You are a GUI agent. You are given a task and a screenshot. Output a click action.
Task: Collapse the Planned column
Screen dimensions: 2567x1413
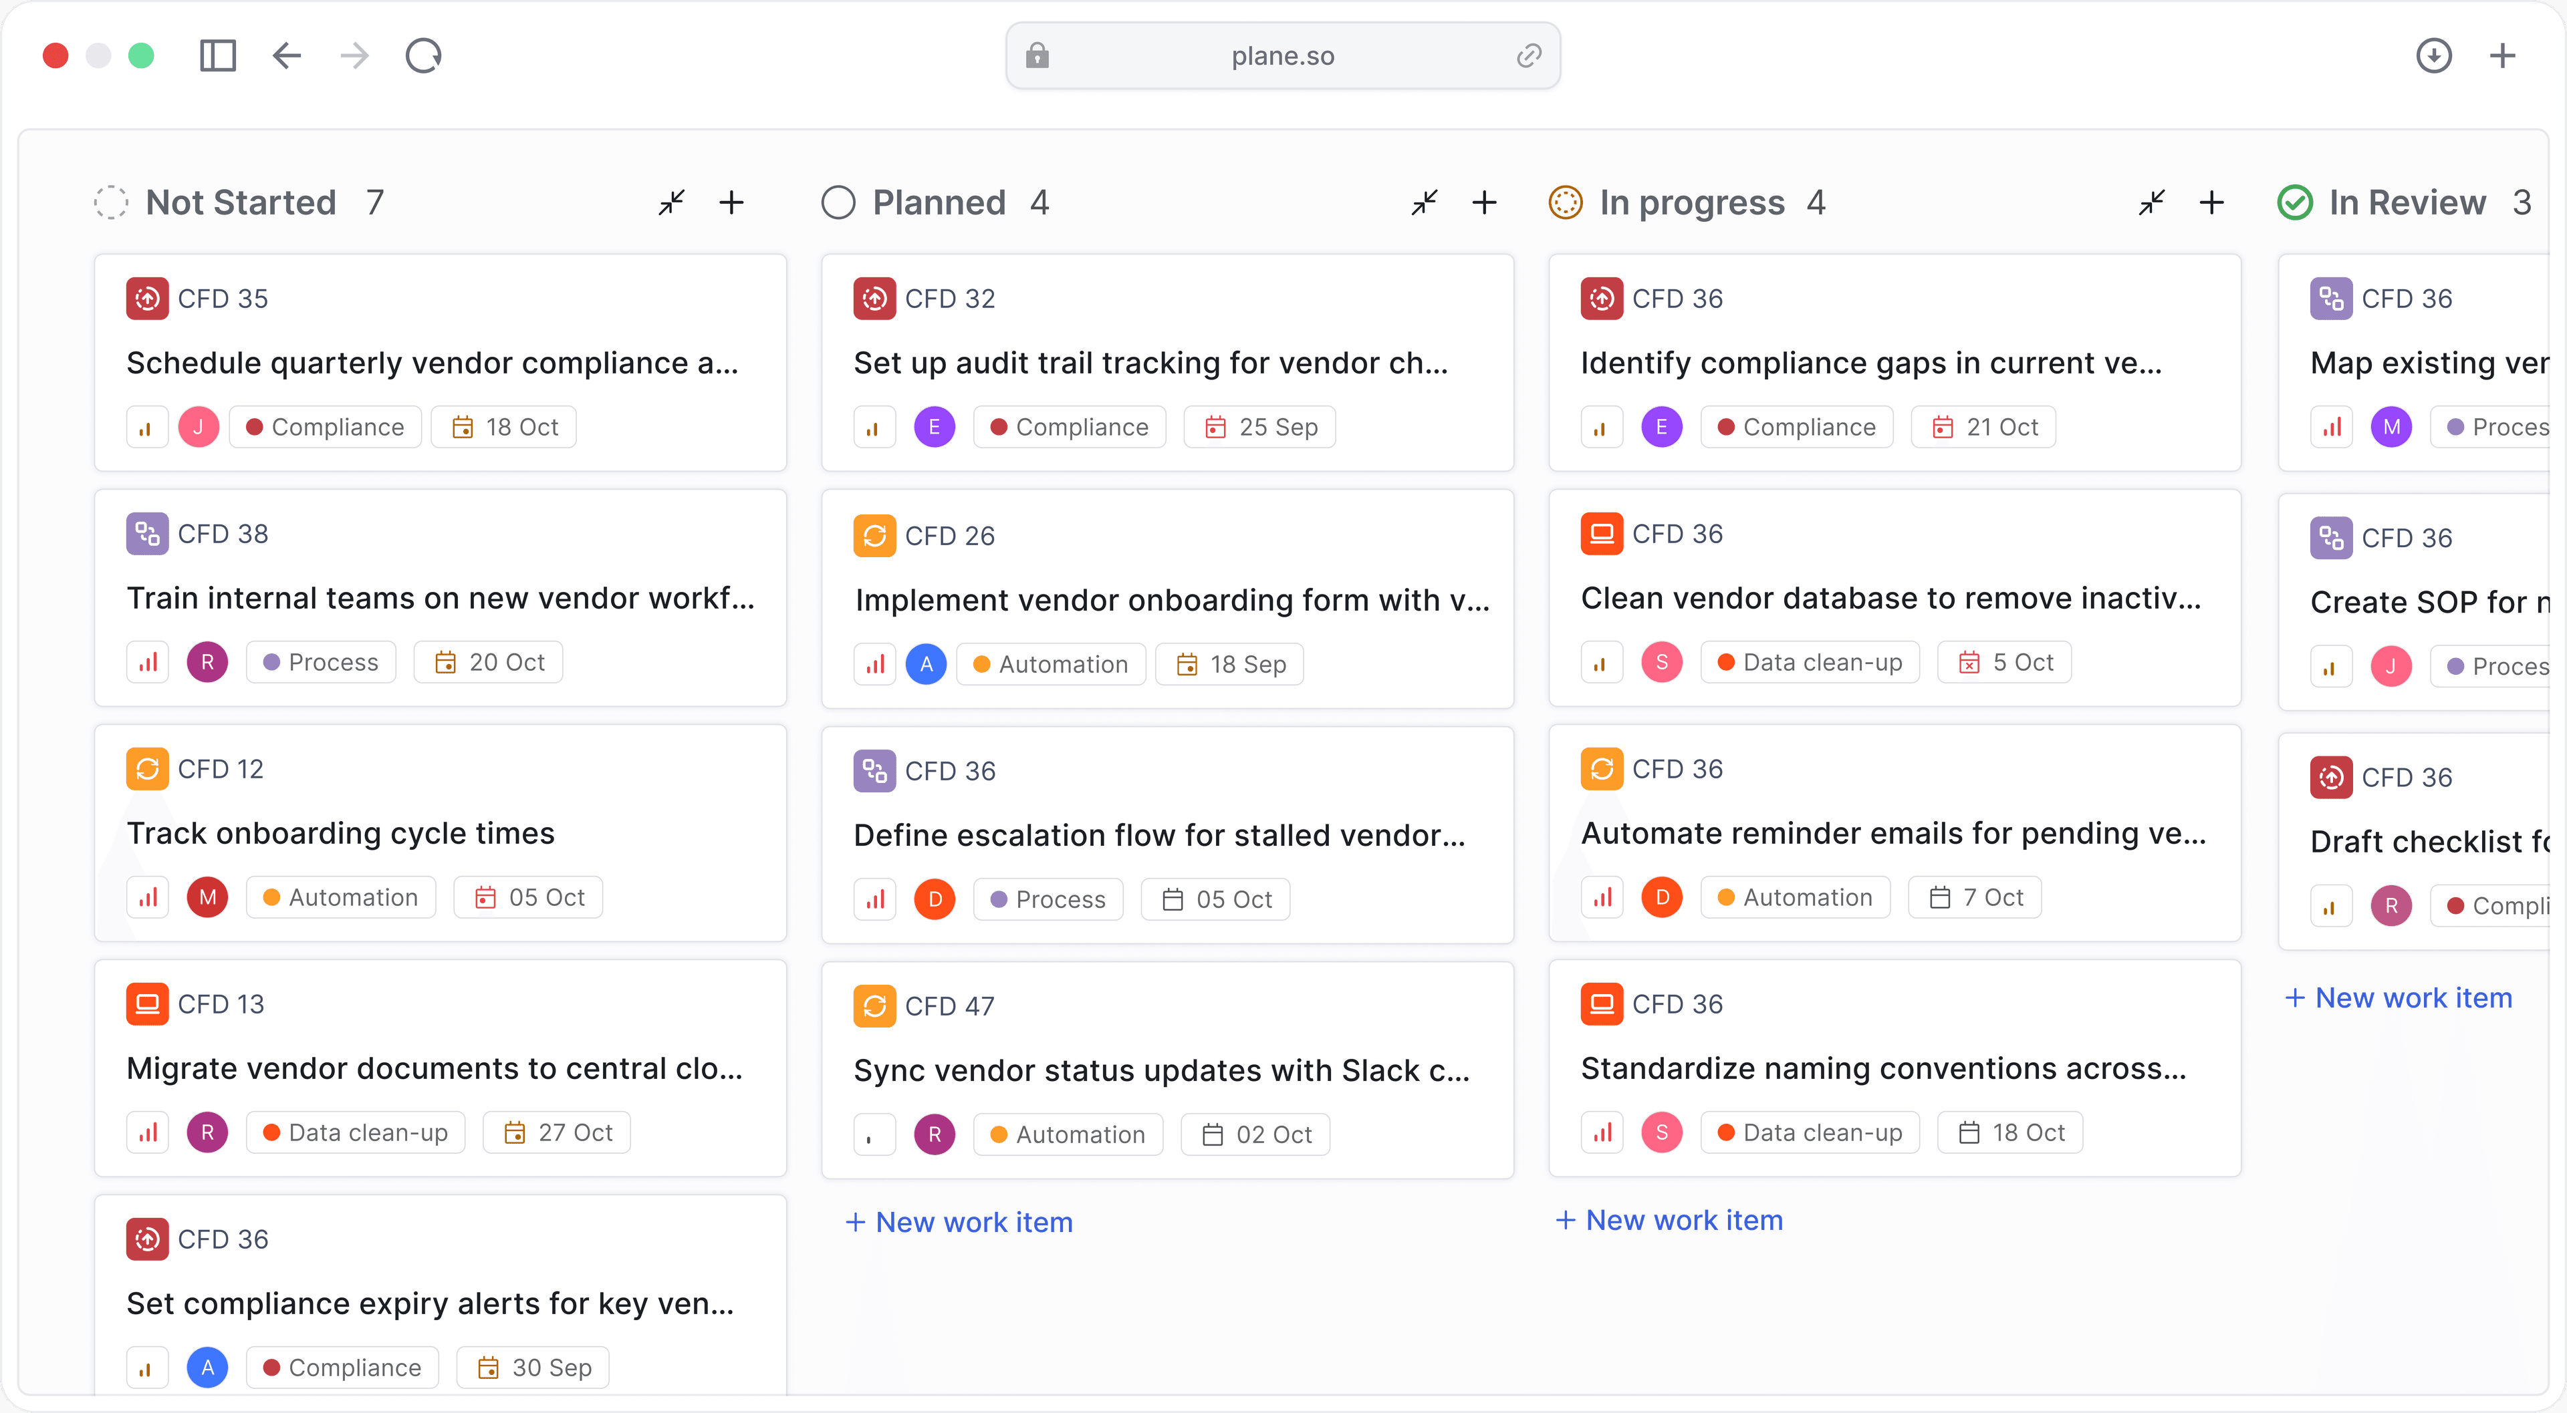pos(1424,202)
